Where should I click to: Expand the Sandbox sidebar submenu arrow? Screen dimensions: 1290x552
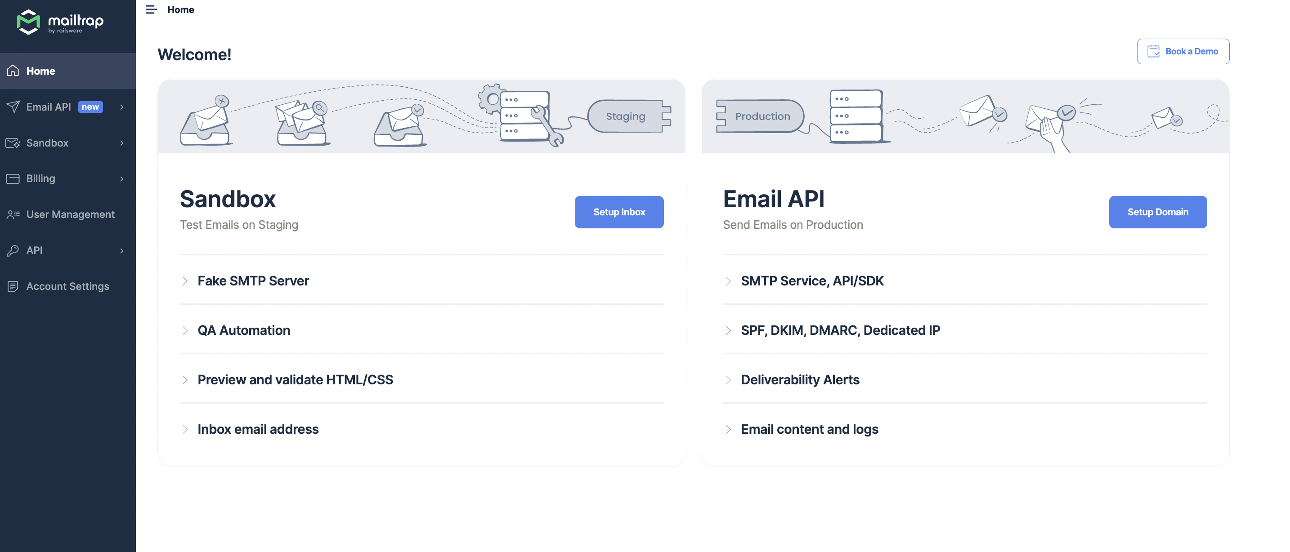click(x=122, y=142)
